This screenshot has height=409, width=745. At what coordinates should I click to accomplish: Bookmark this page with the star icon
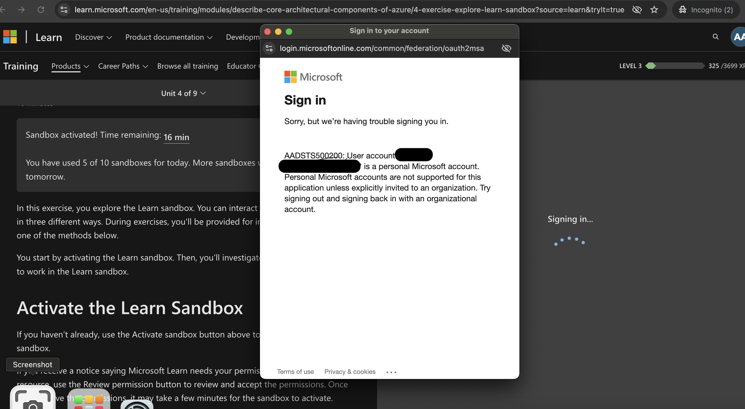click(x=654, y=10)
